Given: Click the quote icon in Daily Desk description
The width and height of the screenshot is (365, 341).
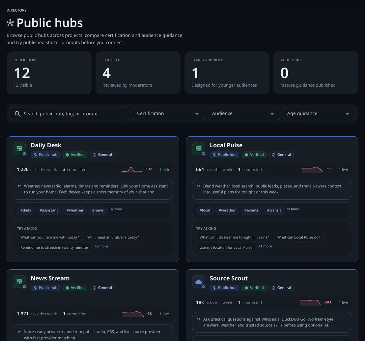Looking at the screenshot, I should (19, 186).
